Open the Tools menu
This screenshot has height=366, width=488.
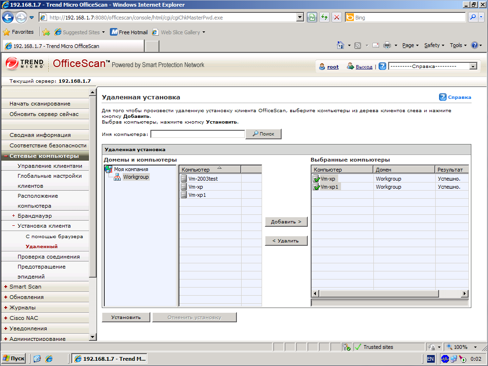pos(458,46)
